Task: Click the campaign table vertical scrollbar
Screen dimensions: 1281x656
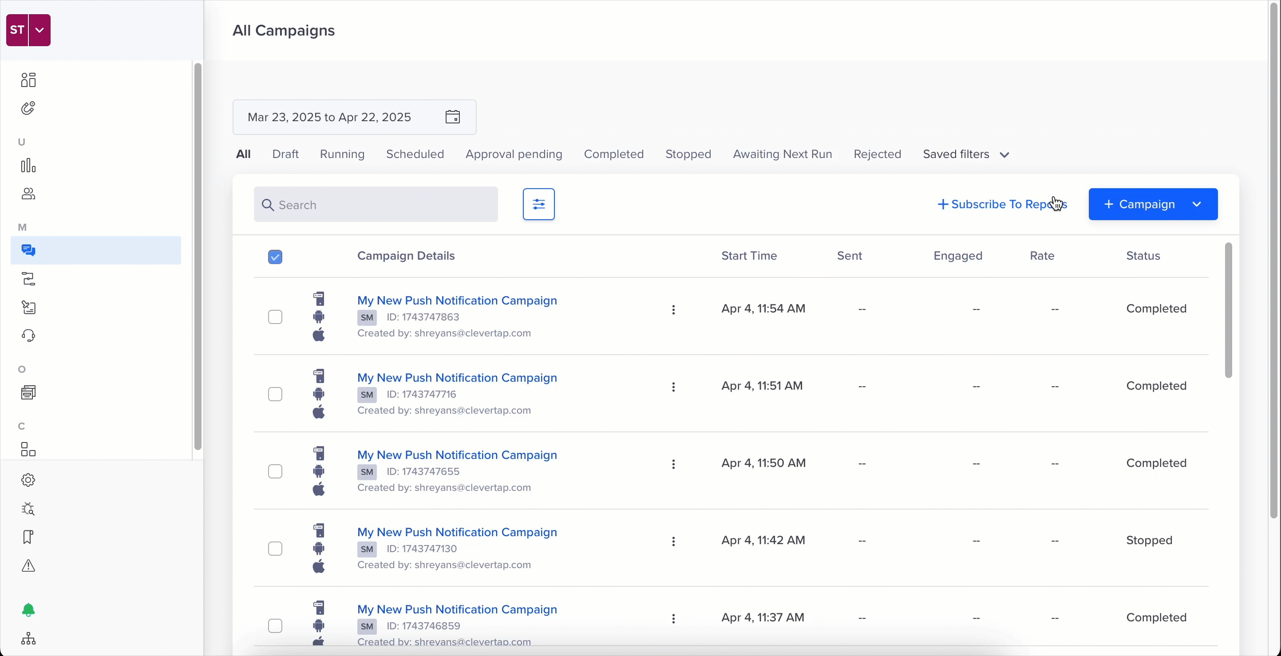Action: 1228,310
